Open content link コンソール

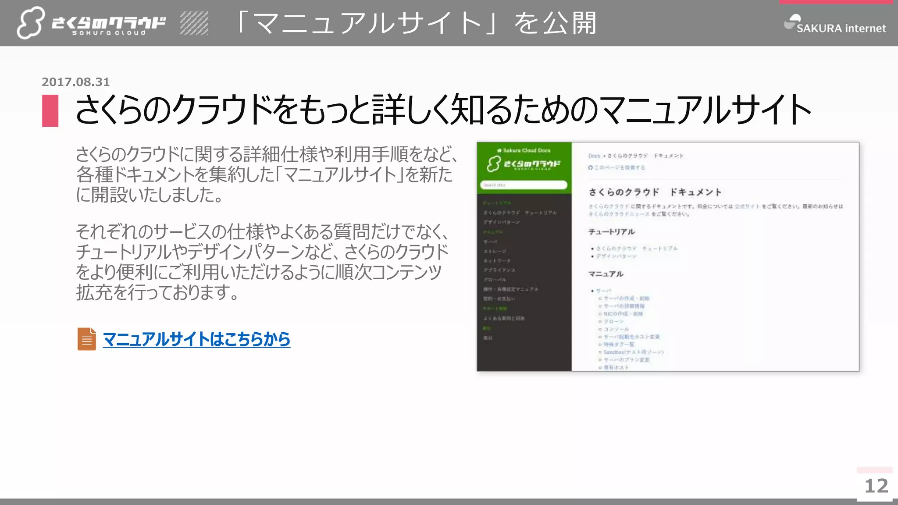click(x=616, y=329)
